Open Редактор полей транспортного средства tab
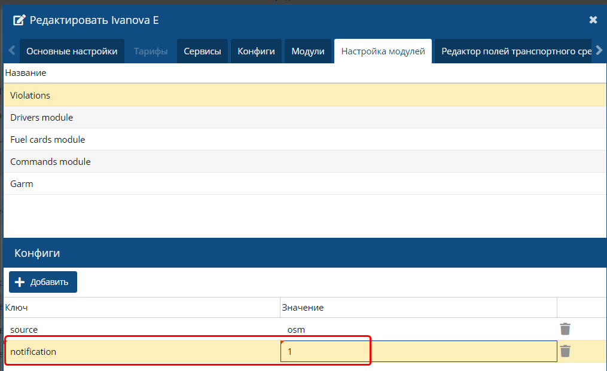Screen dimensions: 607x371 pyautogui.click(x=516, y=51)
